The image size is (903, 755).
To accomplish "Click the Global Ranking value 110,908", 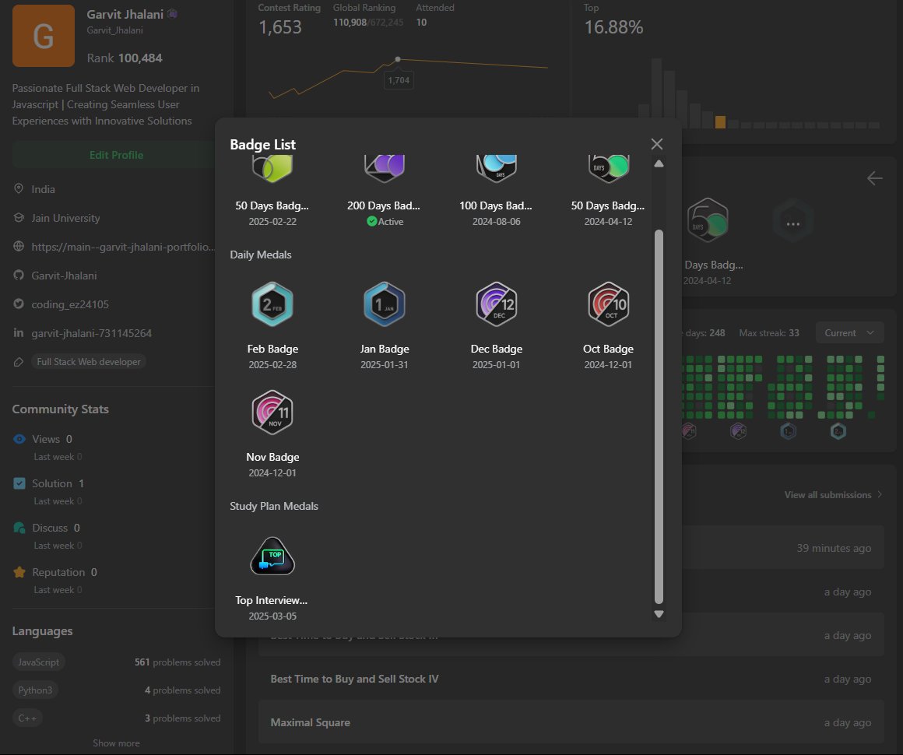I will [x=350, y=23].
